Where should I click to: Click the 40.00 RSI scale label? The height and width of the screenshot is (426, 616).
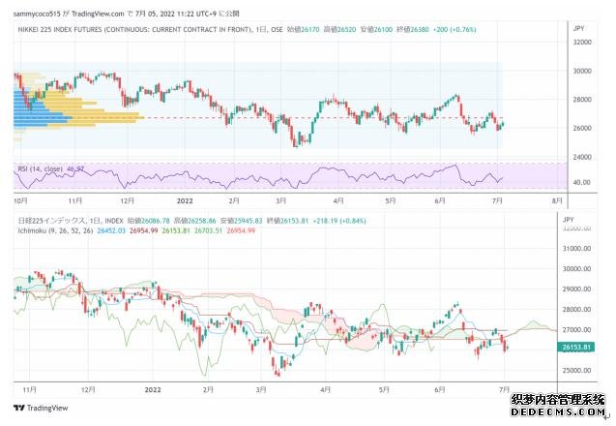pos(582,182)
